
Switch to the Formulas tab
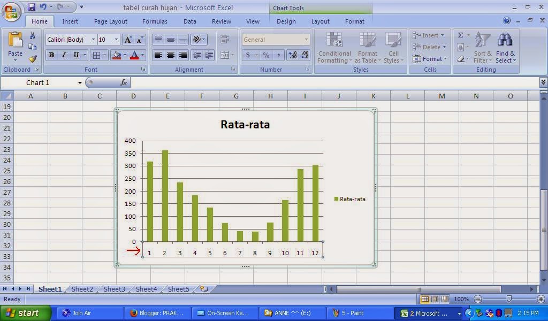(x=155, y=21)
